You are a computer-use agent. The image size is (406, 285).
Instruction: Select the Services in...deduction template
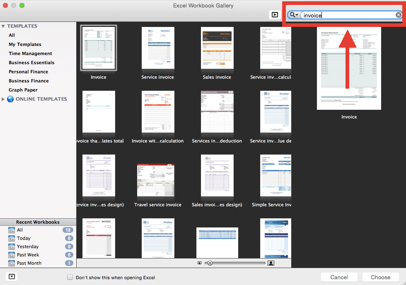pos(217,111)
